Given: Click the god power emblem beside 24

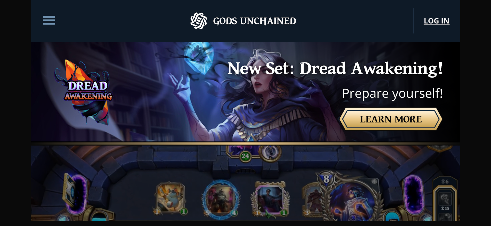Looking at the screenshot, I should (x=270, y=153).
